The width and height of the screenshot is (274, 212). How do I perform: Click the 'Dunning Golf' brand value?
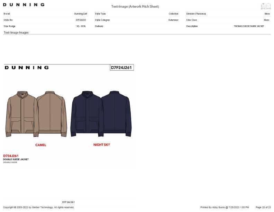(81, 14)
